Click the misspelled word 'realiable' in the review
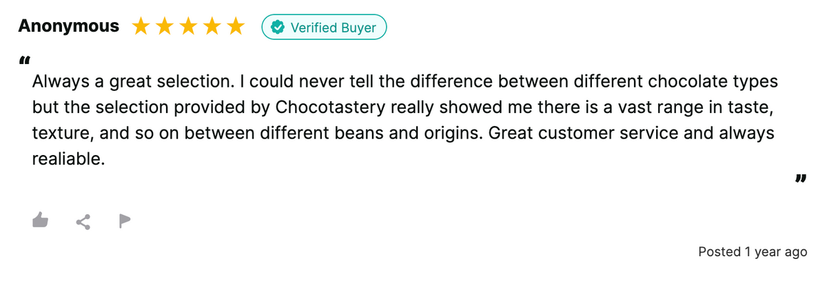 click(68, 159)
